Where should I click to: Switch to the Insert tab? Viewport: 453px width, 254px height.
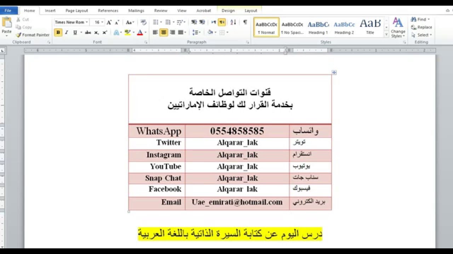click(x=50, y=11)
